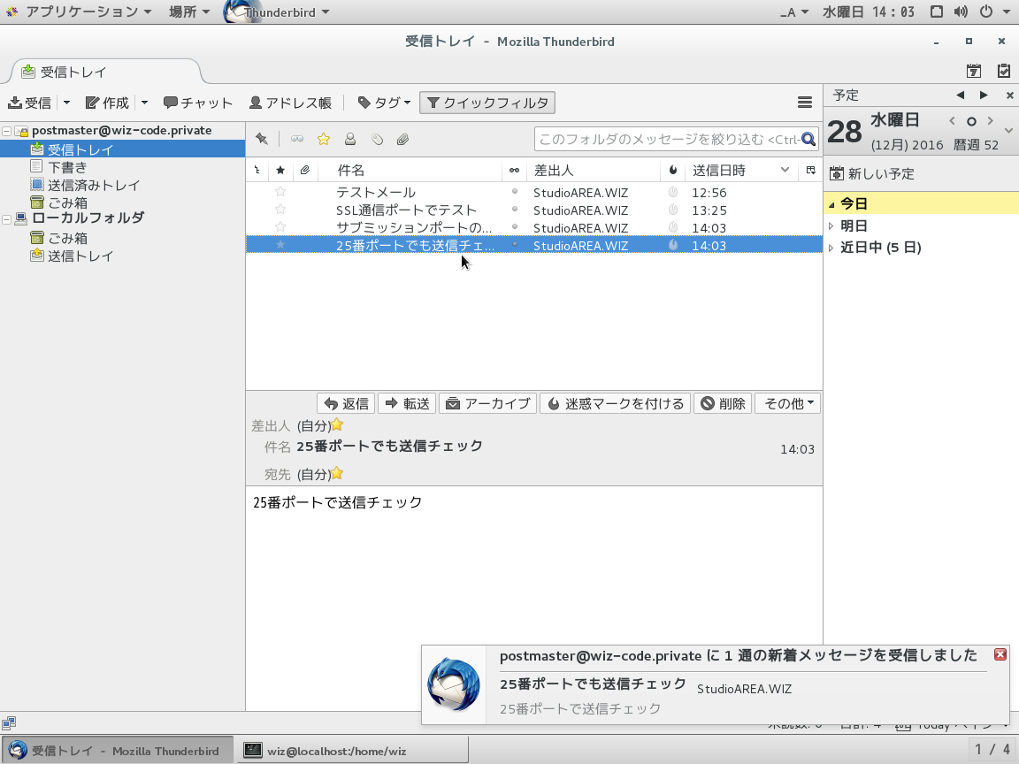Click the 返信 reply button
1019x764 pixels.
(x=347, y=403)
